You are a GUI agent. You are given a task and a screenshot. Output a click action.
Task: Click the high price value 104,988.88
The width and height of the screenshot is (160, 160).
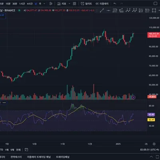coord(46,10)
